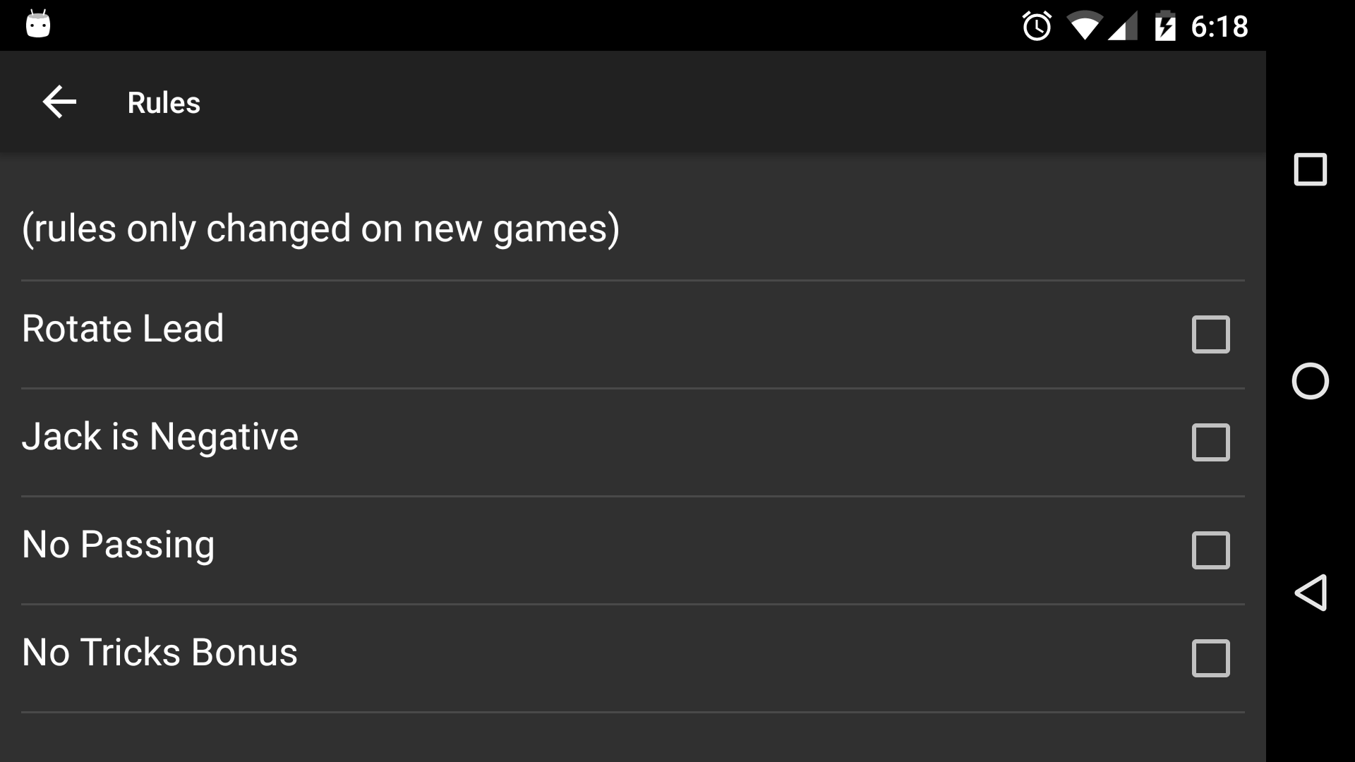Check the Jack is Negative box
The image size is (1355, 762).
1210,442
